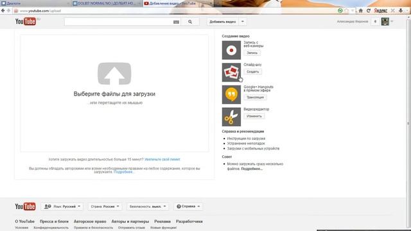411x231 pixels.
Task: Open the Правила и безопасность footer link
Action: tap(93, 228)
